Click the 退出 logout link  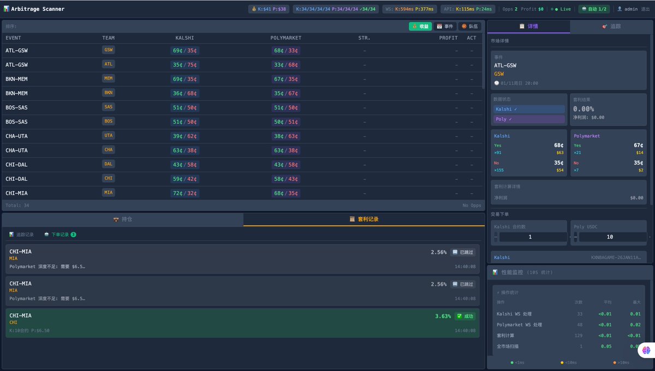click(645, 9)
